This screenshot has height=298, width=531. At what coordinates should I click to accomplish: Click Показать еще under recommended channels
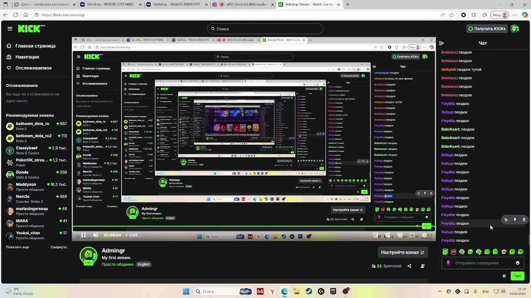click(x=17, y=247)
